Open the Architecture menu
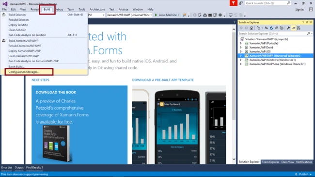The image size is (315, 177). [x=97, y=9]
